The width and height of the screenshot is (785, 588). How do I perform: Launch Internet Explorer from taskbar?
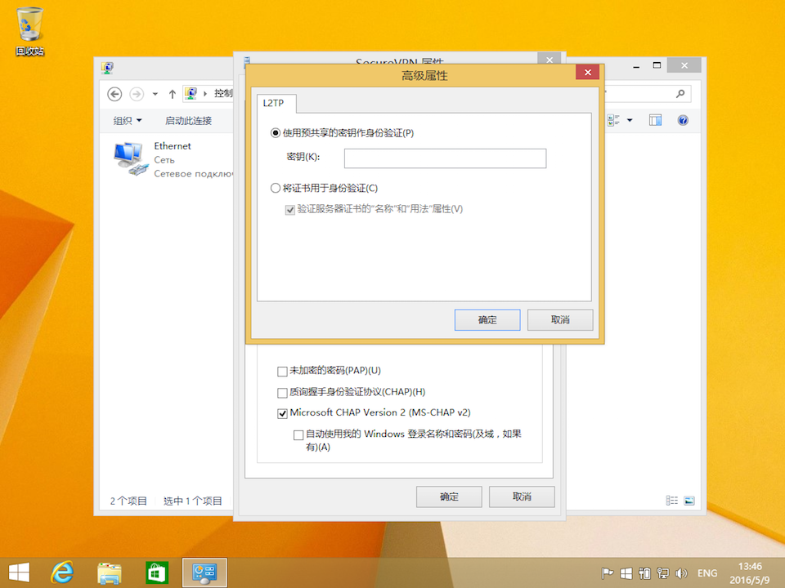point(63,572)
